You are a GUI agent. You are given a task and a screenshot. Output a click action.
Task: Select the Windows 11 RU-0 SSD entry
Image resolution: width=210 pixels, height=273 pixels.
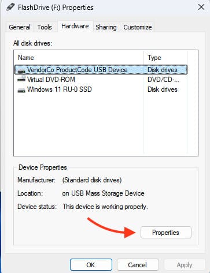point(101,89)
